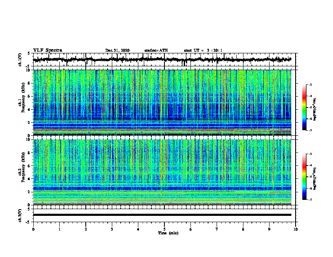
Task: Click the "10" kHz tick on ch.2 frequency axis
Action: pos(29,139)
